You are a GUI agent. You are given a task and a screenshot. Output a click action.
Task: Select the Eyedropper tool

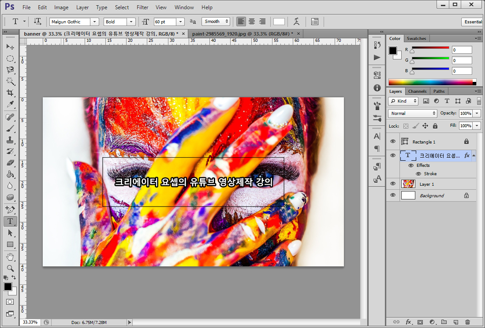pyautogui.click(x=10, y=104)
